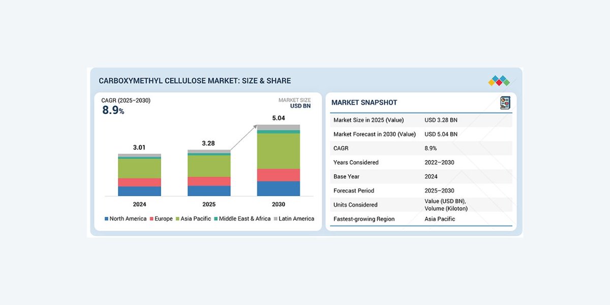Click the Asia Pacific green segment of the 2030 bar

(278, 150)
